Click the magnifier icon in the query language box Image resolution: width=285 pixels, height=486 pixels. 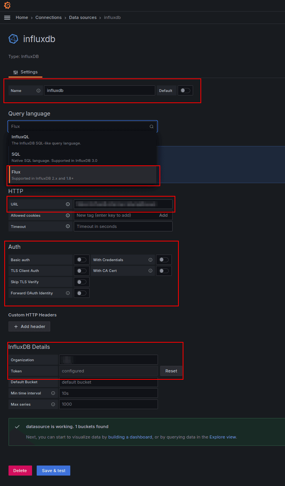click(x=151, y=126)
